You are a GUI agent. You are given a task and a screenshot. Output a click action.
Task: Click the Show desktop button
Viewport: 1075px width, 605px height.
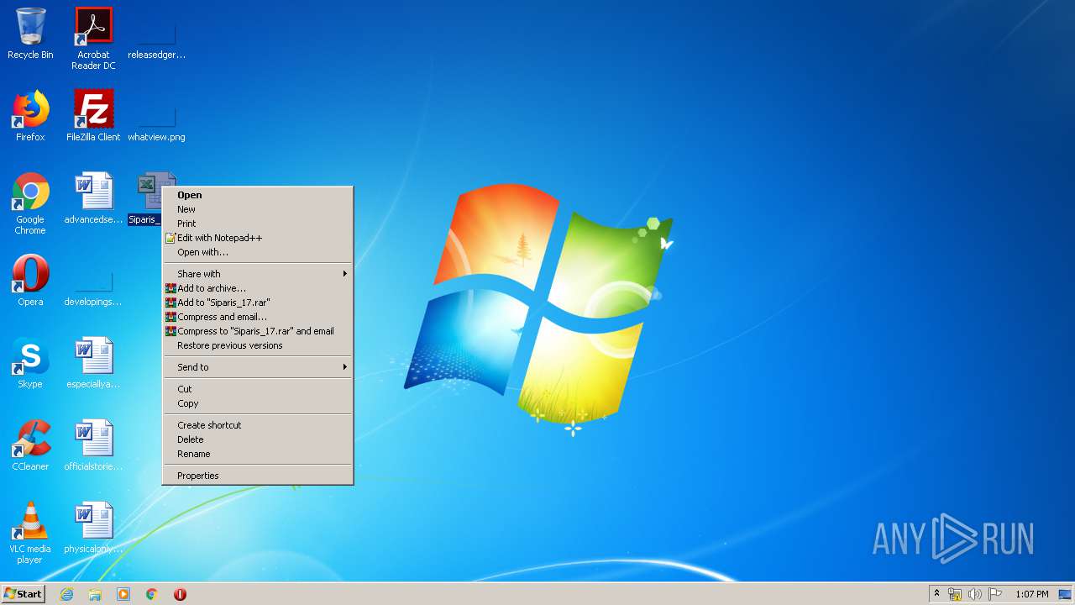click(x=1066, y=594)
